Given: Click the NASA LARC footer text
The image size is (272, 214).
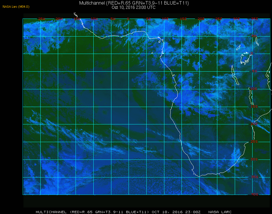Looking at the screenshot, I should click(220, 212).
